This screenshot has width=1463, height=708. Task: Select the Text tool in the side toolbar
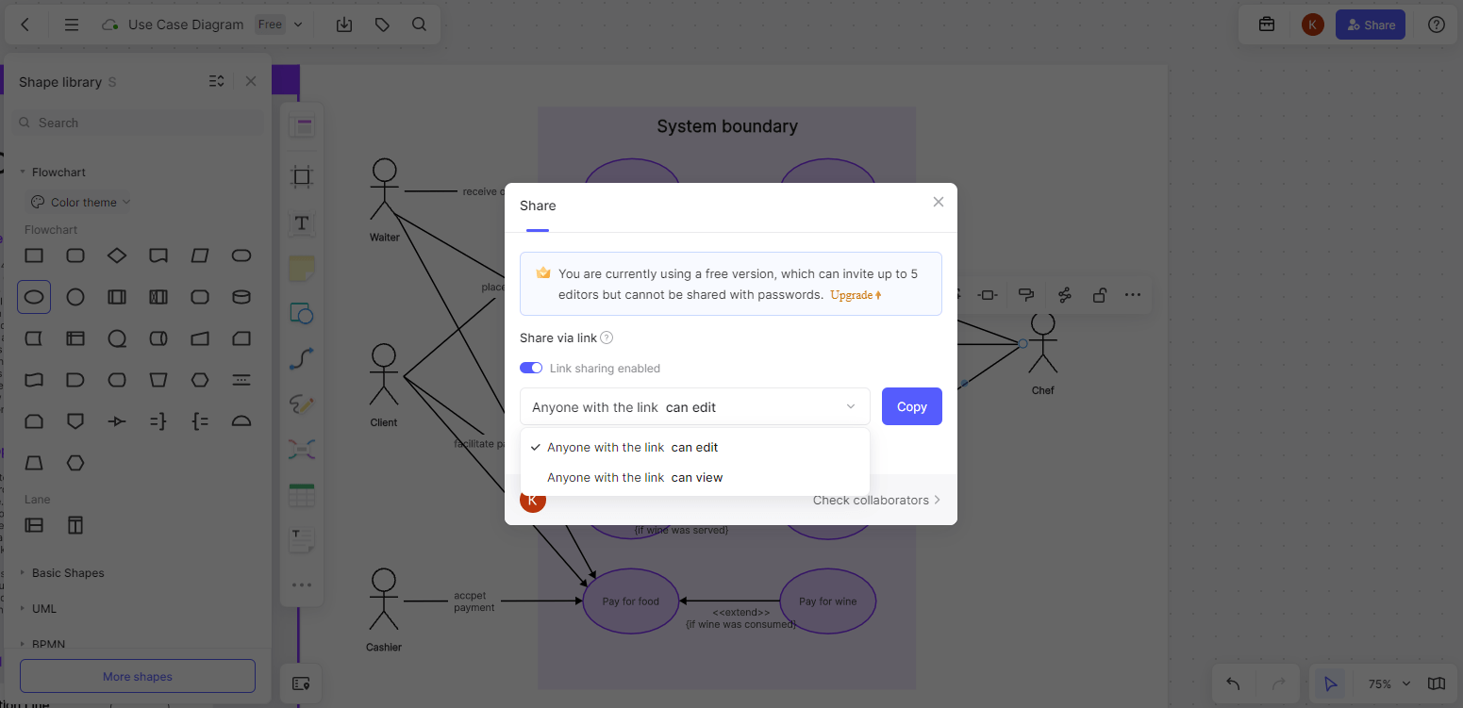[x=301, y=223]
